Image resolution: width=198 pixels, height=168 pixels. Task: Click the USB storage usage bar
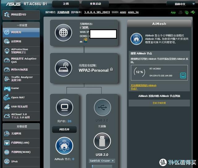point(102,166)
